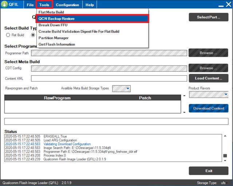Select the second build type radio button
Image resolution: width=233 pixels, height=186 pixels.
tap(33, 35)
